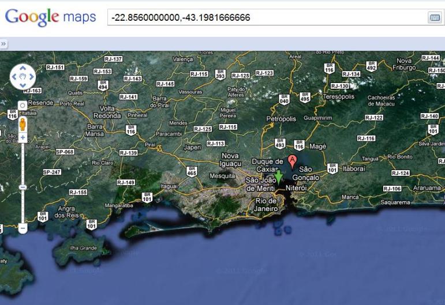Image resolution: width=445 pixels, height=305 pixels.
Task: Click the Magé town label
Action: click(317, 146)
